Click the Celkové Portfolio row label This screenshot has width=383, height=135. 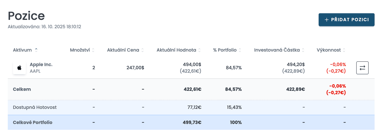pyautogui.click(x=32, y=122)
